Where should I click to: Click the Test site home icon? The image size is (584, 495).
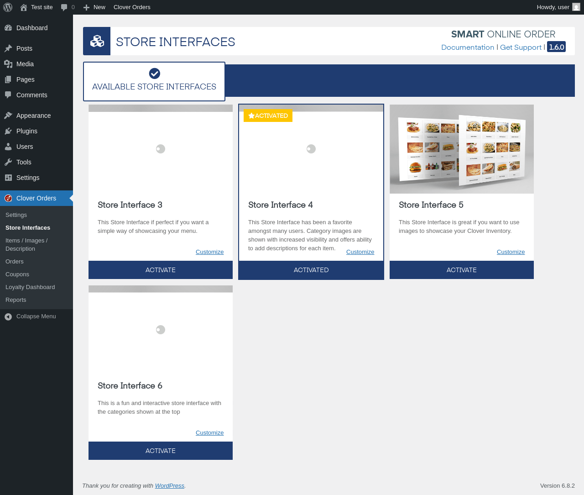pyautogui.click(x=24, y=7)
